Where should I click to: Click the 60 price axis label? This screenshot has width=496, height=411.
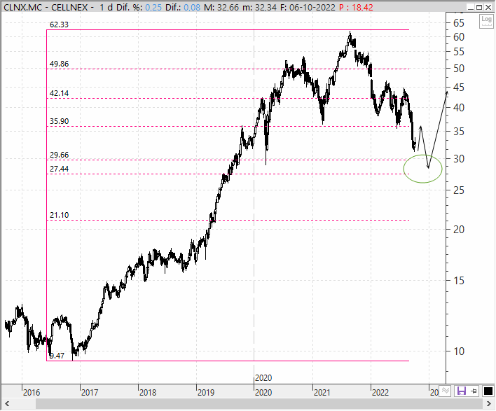(459, 37)
